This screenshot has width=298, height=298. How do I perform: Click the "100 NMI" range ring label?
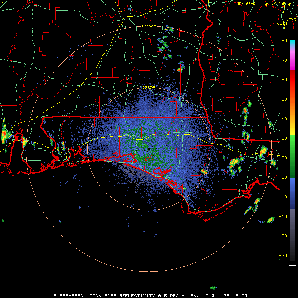pyautogui.click(x=149, y=26)
